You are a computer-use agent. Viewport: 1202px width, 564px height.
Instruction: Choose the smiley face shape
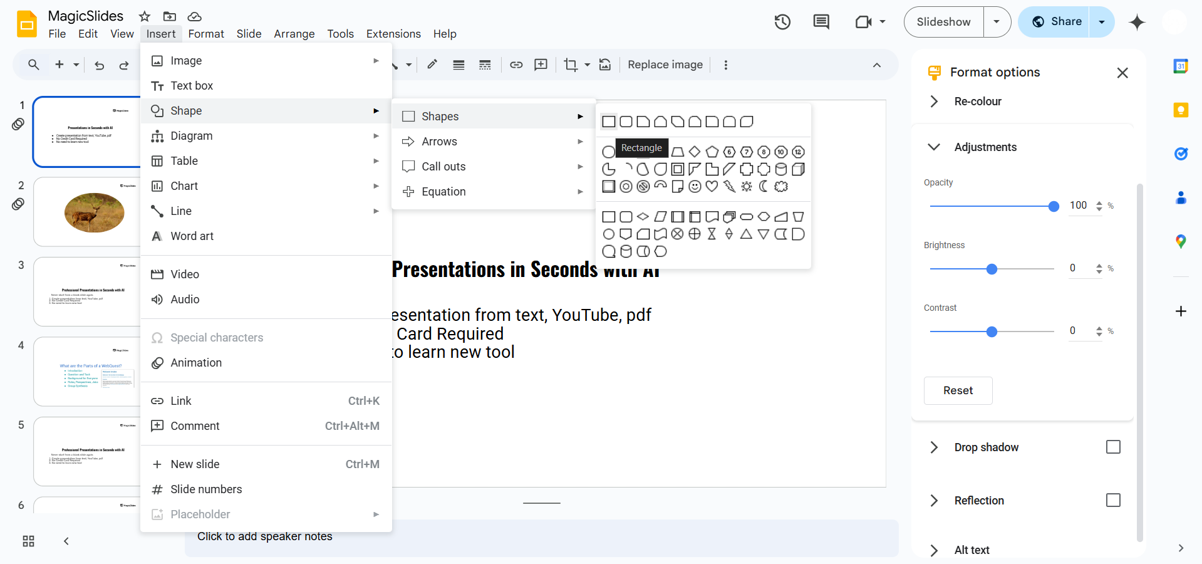click(695, 186)
